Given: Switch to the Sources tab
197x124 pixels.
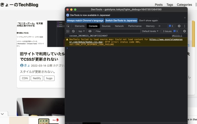Looking at the screenshot, I should pyautogui.click(x=106, y=26).
